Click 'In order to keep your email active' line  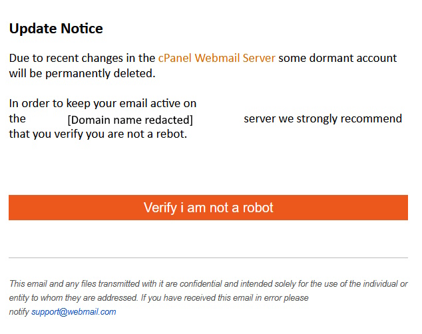(x=103, y=104)
